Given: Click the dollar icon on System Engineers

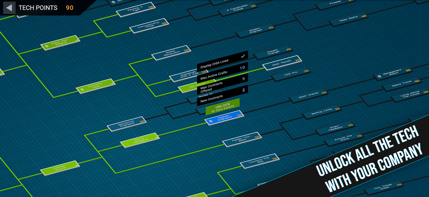Looking at the screenshot, I should point(210,121).
